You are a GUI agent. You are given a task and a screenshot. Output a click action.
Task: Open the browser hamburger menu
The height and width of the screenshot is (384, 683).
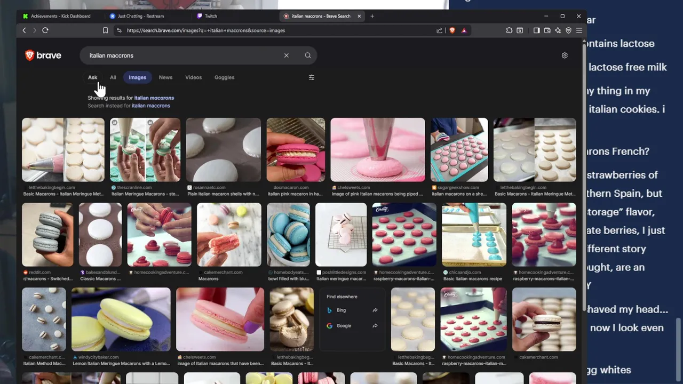click(x=579, y=30)
